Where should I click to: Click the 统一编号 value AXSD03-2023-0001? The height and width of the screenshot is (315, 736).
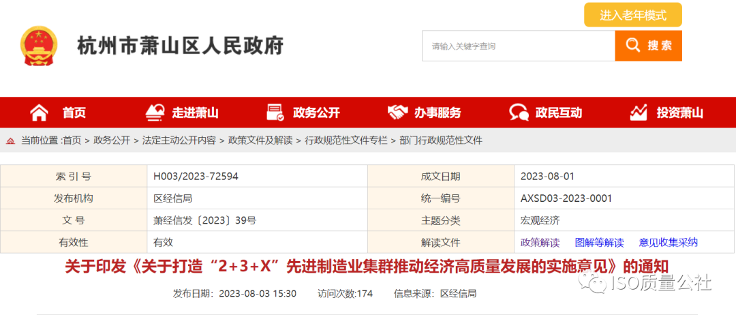pos(566,198)
